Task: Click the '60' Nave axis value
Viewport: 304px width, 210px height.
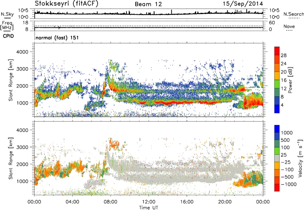Action: [x=272, y=23]
